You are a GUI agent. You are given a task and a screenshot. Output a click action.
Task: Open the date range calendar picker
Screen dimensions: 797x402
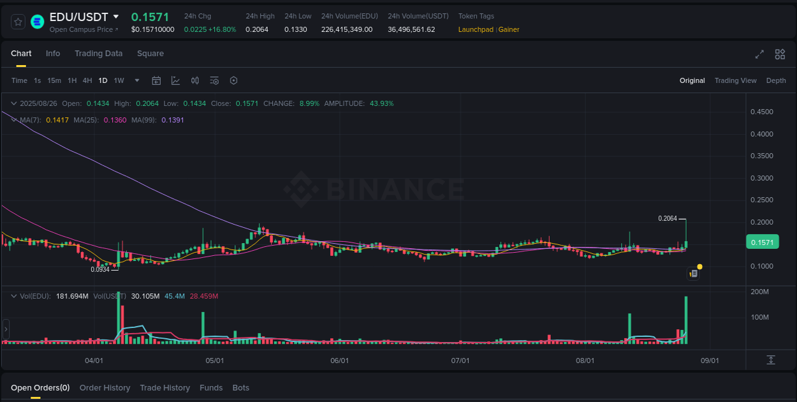point(156,80)
